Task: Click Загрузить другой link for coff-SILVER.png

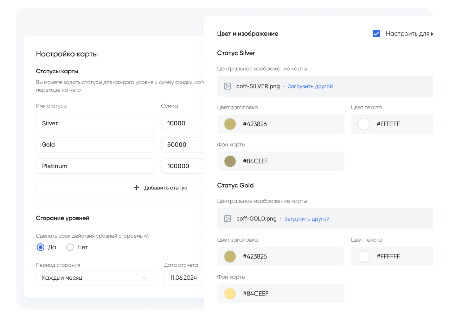Action: tap(310, 86)
